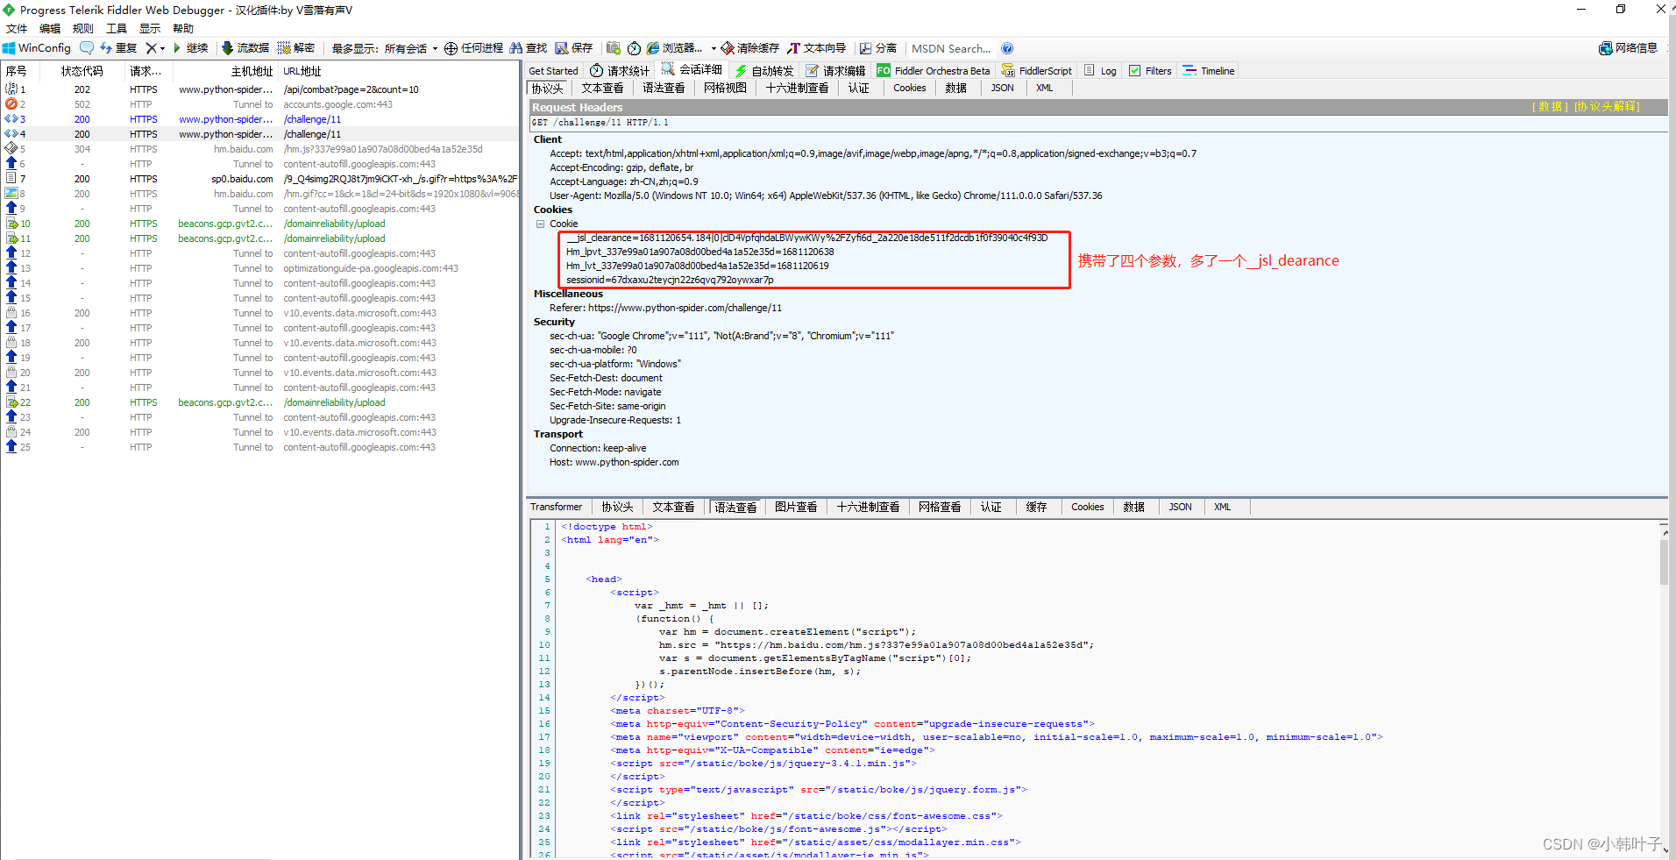This screenshot has height=860, width=1676.
Task: Click the sessionid cookie value line
Action: tap(670, 280)
